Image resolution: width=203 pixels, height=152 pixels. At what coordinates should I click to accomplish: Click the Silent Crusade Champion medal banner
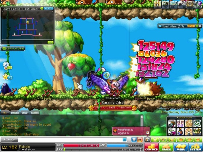pos(113,107)
